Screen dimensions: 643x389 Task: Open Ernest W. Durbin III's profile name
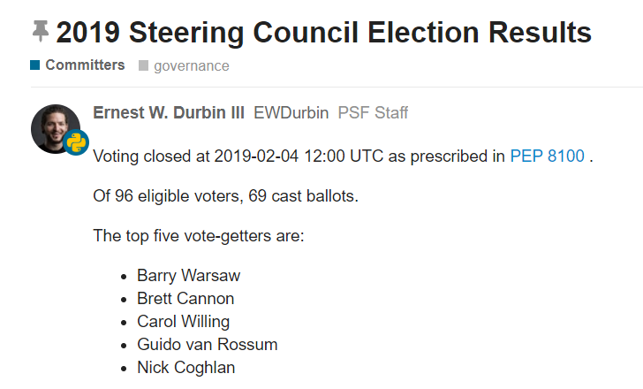[168, 113]
